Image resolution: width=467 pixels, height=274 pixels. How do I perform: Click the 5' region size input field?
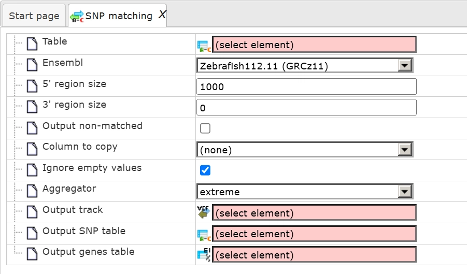tap(306, 86)
